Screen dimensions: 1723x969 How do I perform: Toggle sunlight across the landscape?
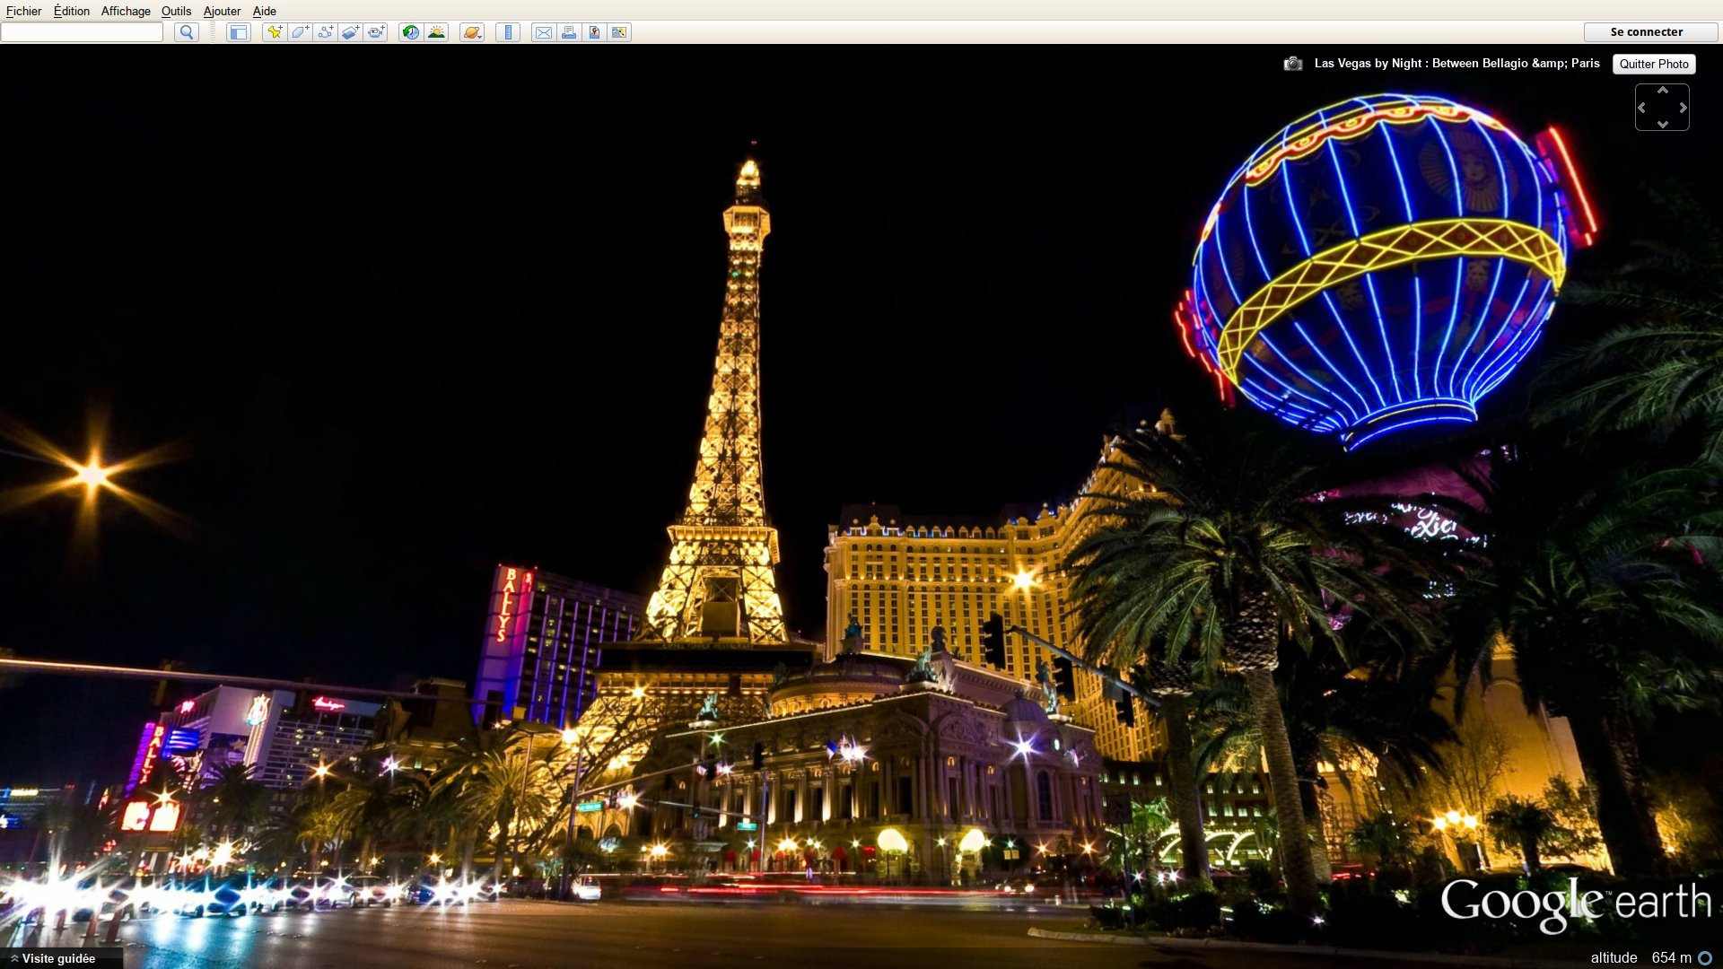436,32
